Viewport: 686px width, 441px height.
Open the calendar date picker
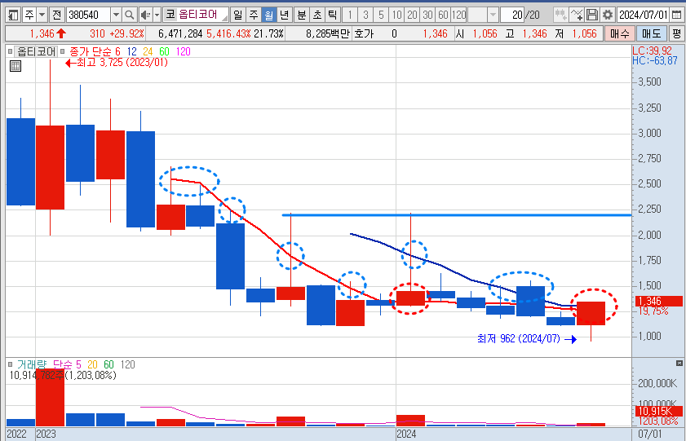[x=676, y=15]
